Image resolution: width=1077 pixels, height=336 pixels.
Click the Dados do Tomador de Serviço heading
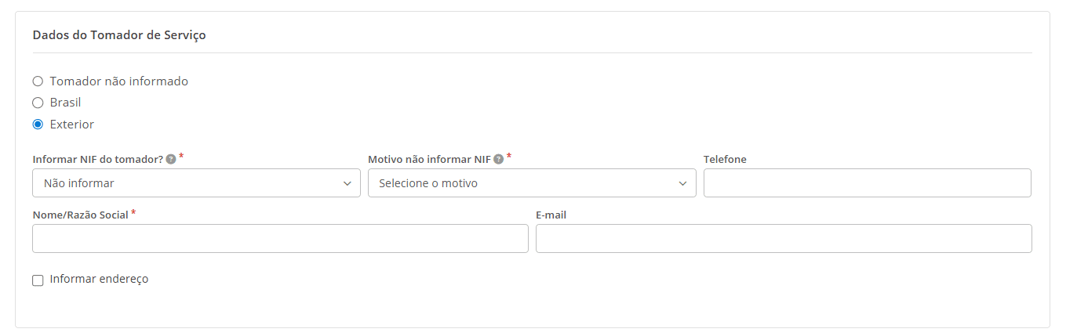click(119, 35)
